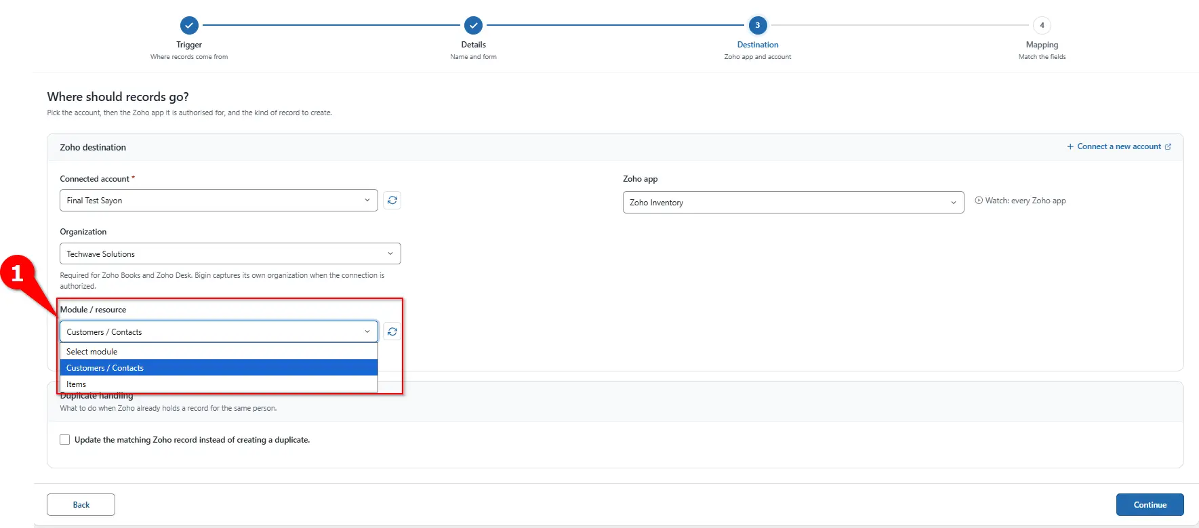1199x528 pixels.
Task: Click the external-link icon after Connect a new account
Action: 1168,146
